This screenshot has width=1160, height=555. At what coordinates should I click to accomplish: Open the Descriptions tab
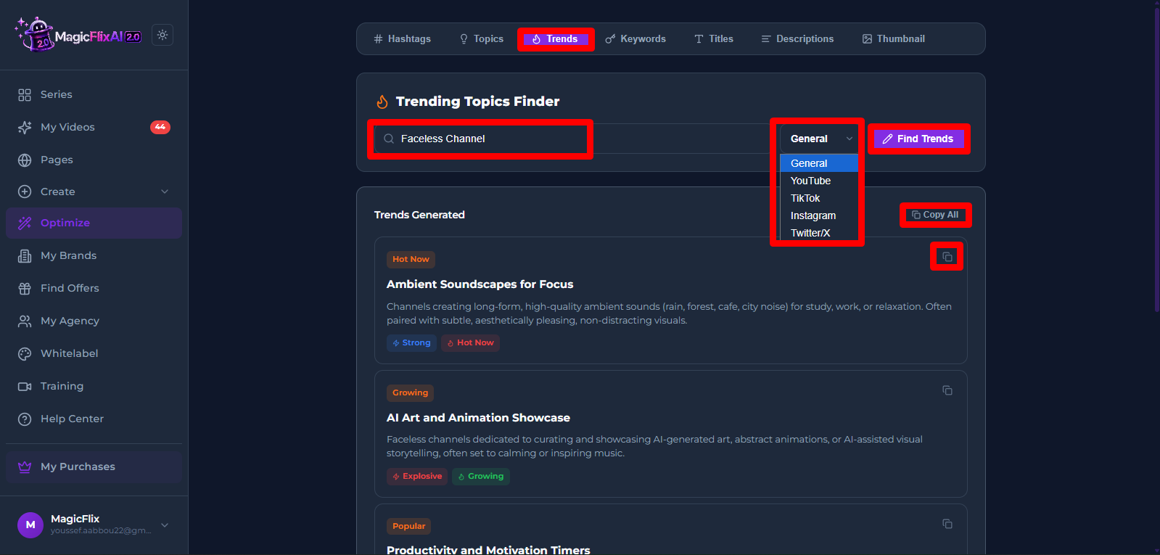tap(797, 38)
